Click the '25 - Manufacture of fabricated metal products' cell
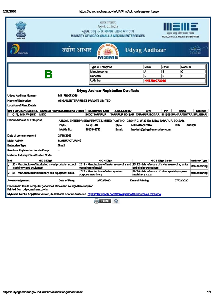 click(x=45, y=166)
